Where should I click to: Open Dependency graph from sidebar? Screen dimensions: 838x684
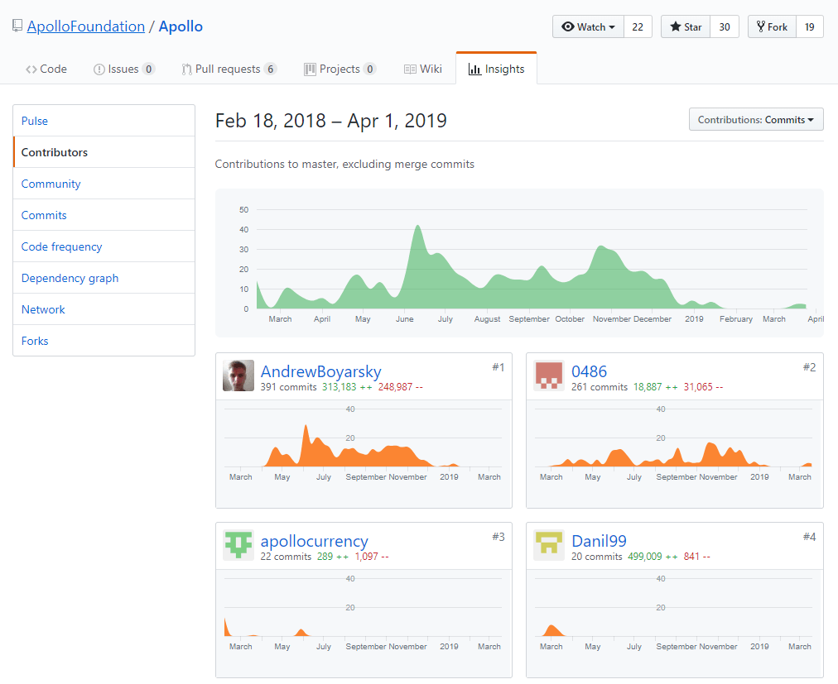(x=70, y=278)
